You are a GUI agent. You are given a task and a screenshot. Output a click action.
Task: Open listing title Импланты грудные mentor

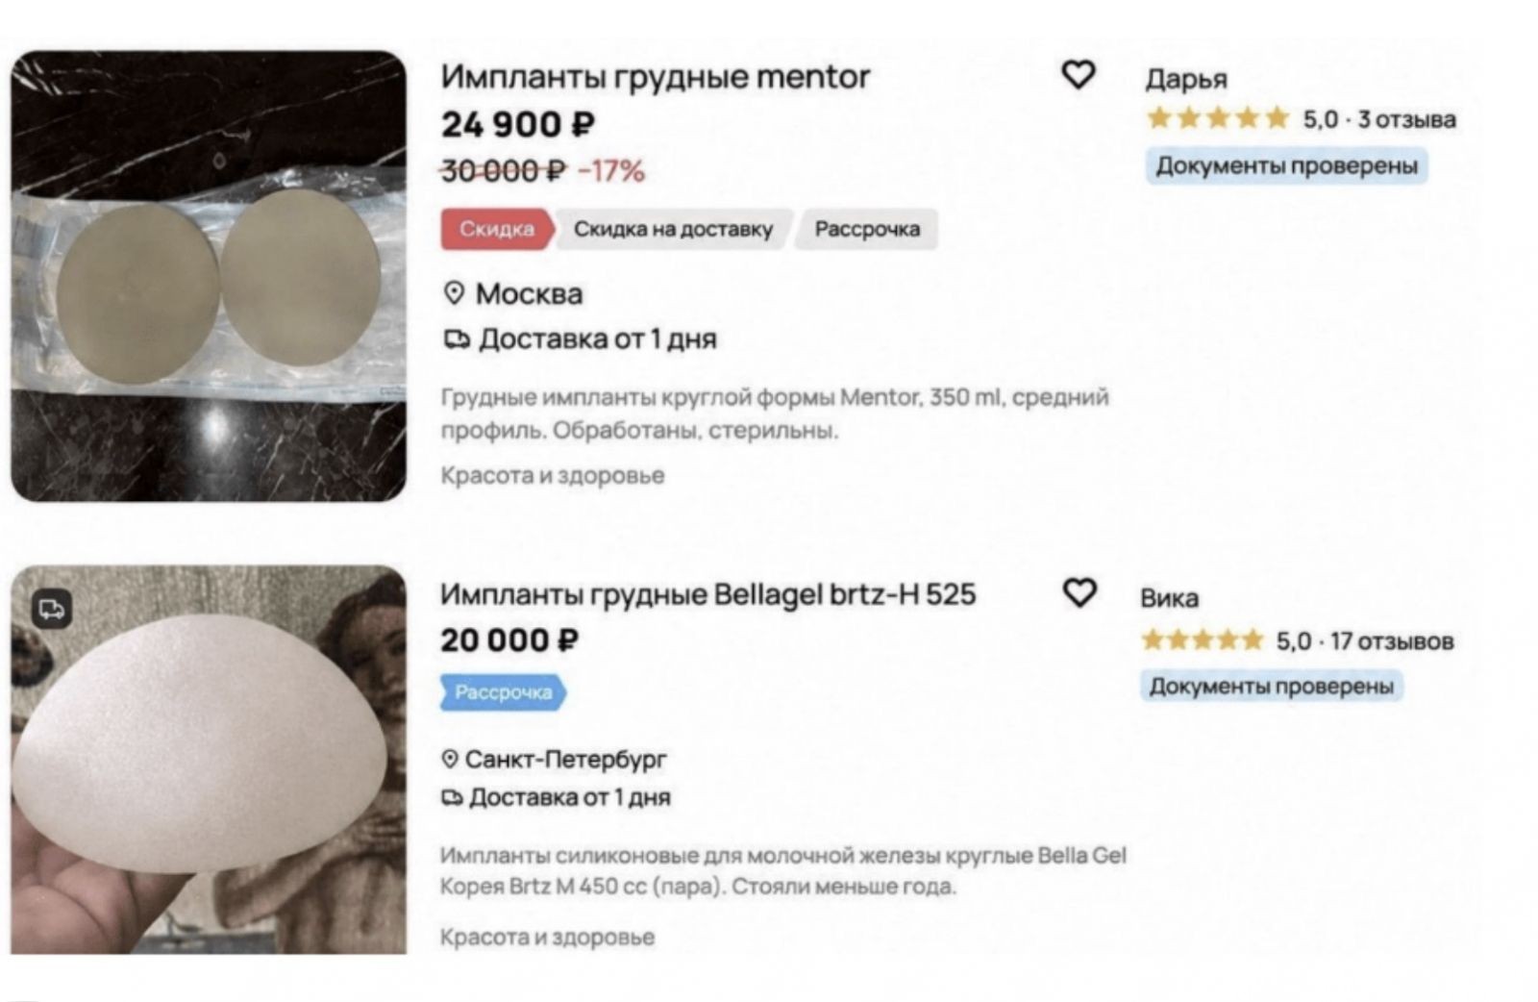pos(656,77)
